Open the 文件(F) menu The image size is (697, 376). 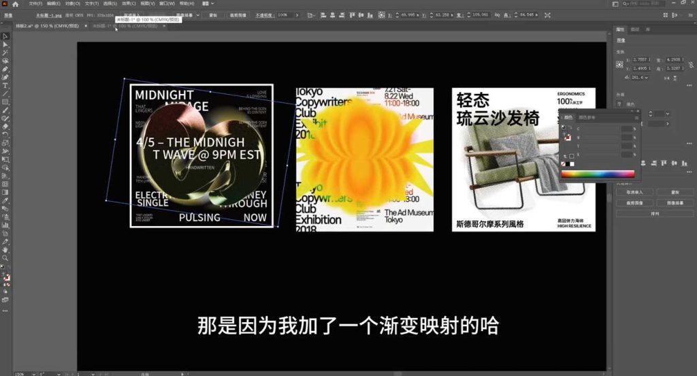35,3
